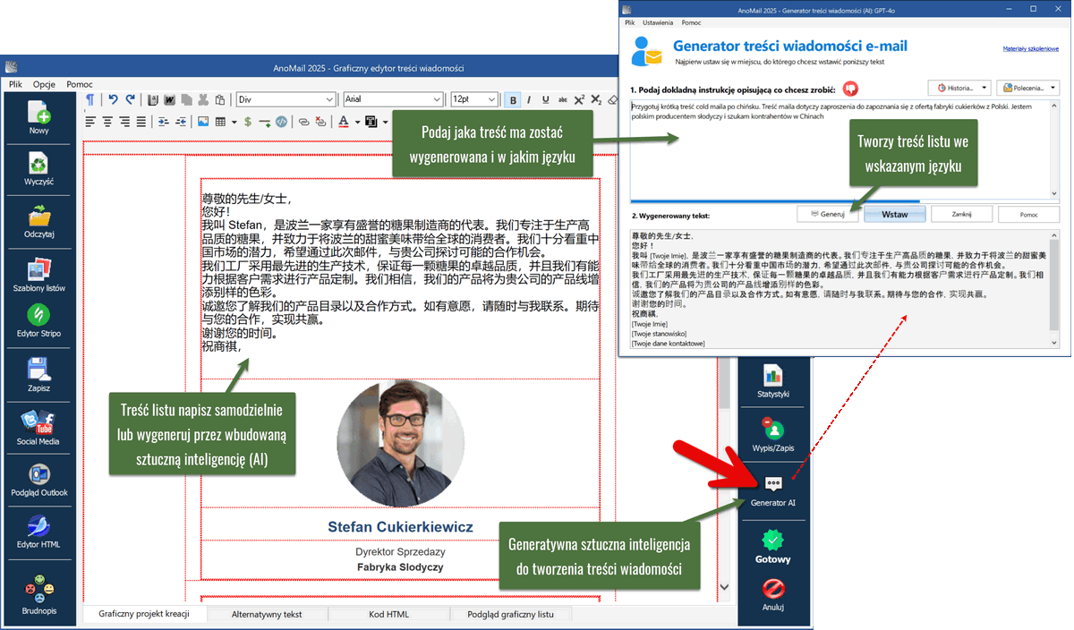Switch to the Kod HTML tab

click(388, 615)
